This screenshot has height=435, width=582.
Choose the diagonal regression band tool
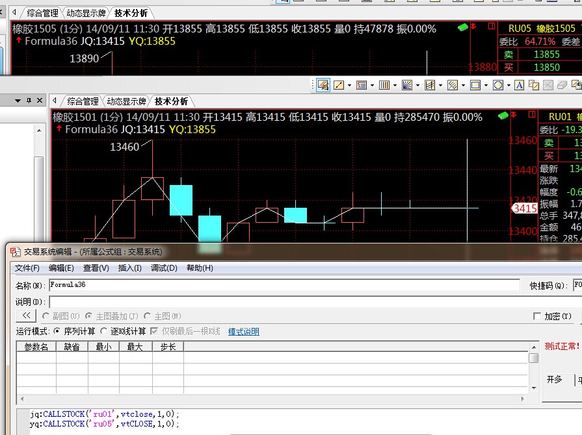453,85
